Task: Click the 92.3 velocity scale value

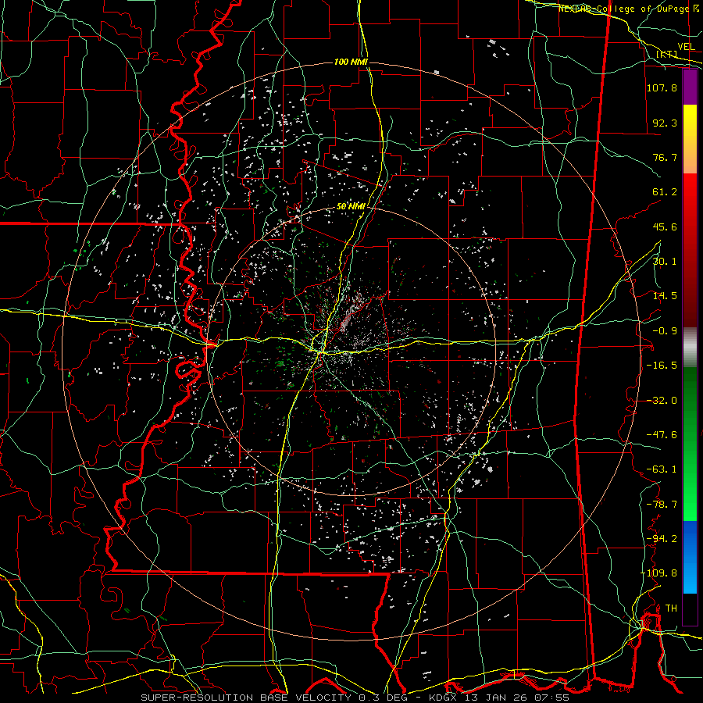Action: tap(665, 123)
